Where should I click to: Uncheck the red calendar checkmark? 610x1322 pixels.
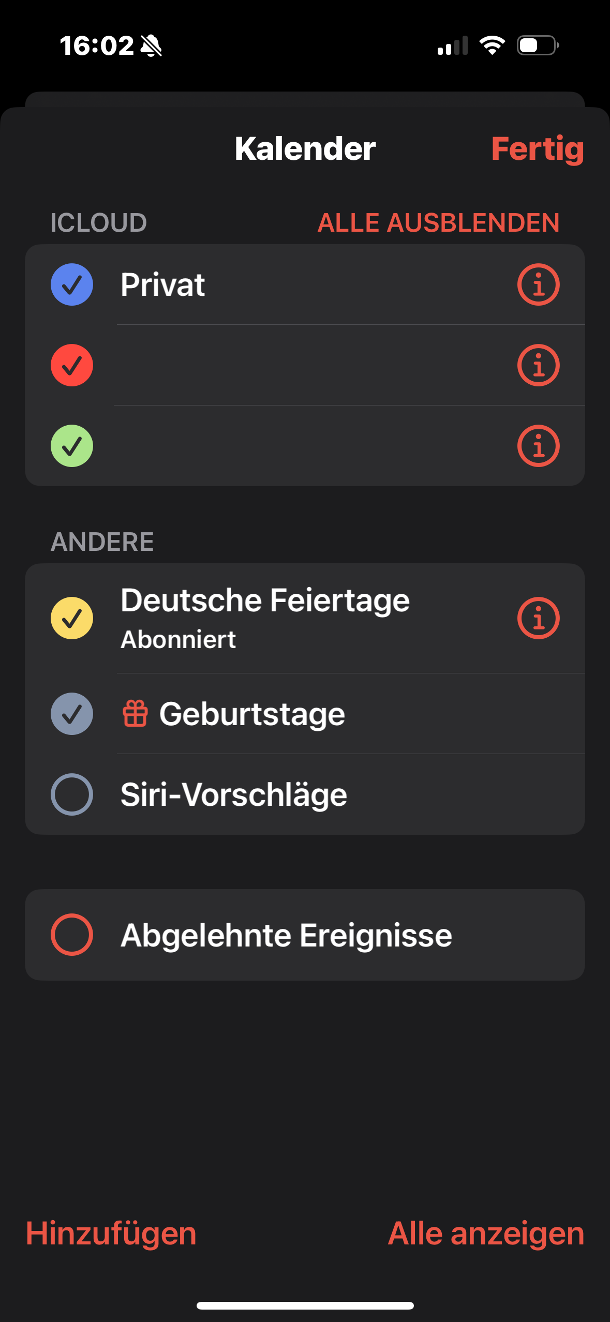(72, 365)
